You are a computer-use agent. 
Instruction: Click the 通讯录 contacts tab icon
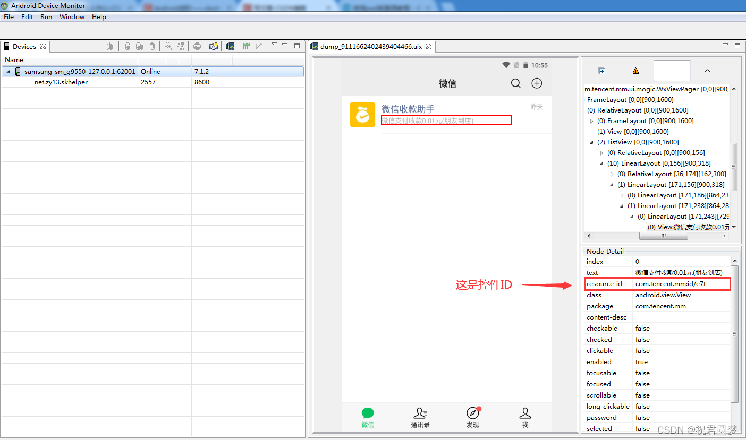(x=420, y=413)
